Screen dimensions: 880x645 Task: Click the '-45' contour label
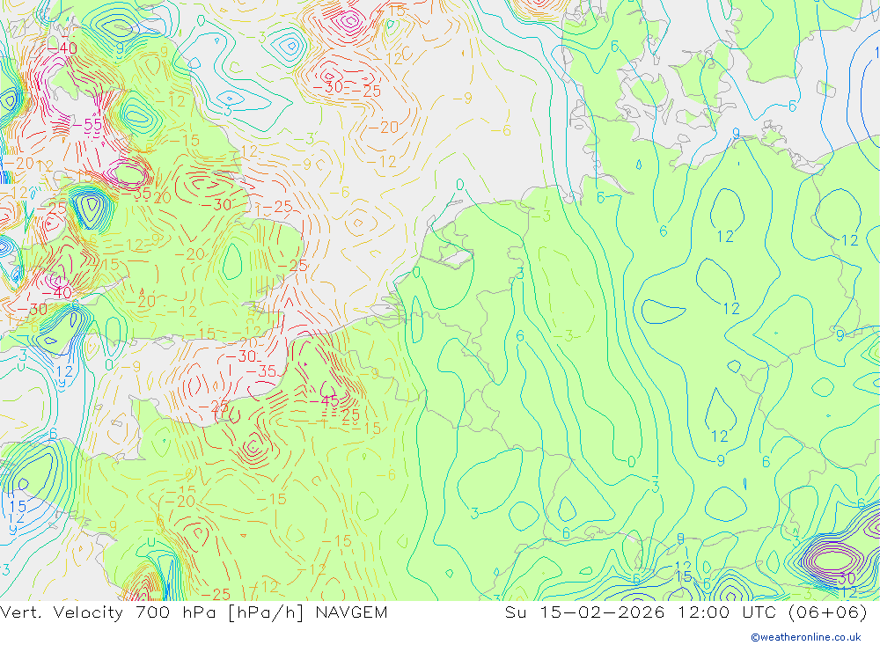[x=325, y=400]
